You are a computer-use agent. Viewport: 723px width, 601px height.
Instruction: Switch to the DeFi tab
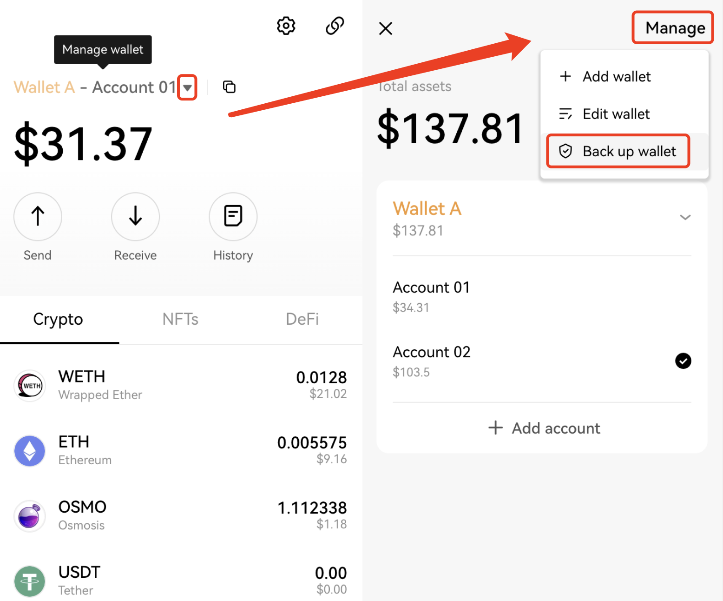coord(302,320)
